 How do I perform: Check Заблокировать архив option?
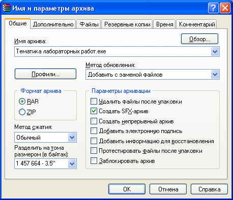pos(94,161)
